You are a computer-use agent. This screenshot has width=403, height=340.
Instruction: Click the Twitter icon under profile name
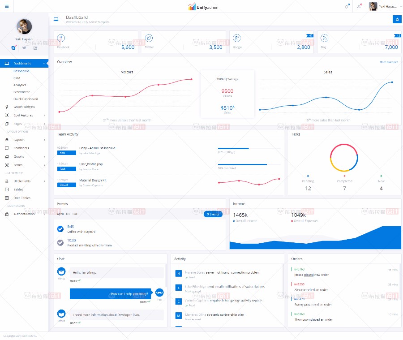[x=24, y=48]
